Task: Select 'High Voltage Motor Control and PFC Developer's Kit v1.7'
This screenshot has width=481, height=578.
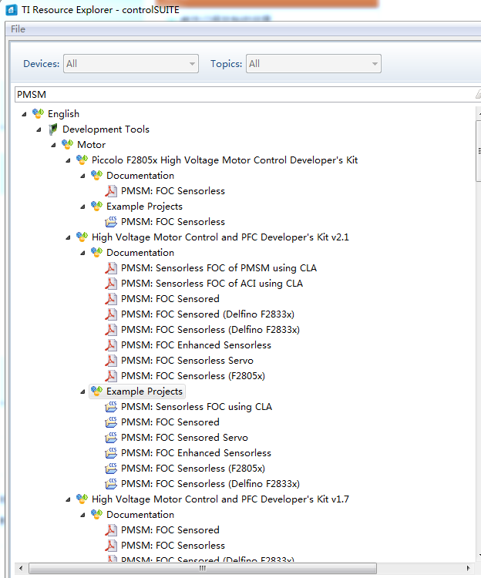Action: point(220,499)
